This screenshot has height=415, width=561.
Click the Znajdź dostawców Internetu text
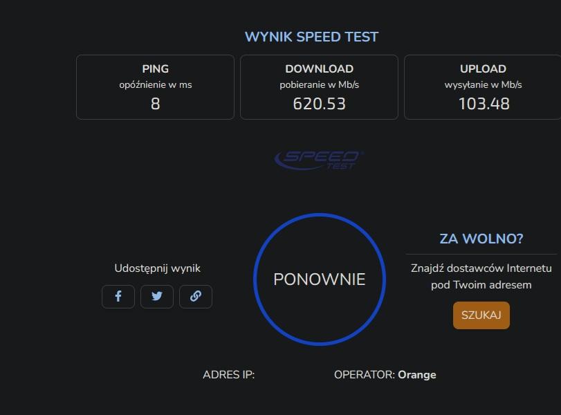(481, 268)
